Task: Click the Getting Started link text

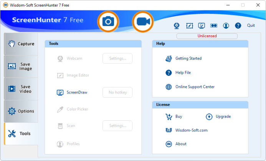Action: point(188,59)
